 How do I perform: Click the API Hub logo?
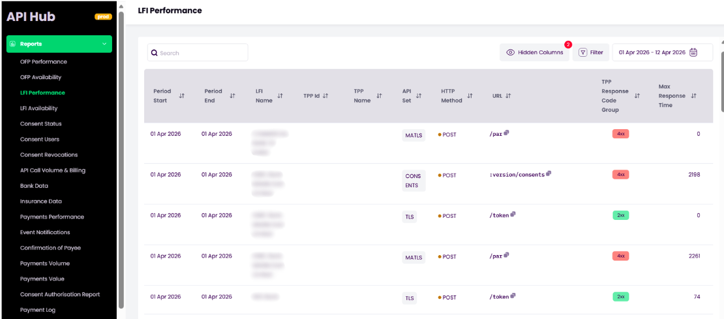point(31,17)
